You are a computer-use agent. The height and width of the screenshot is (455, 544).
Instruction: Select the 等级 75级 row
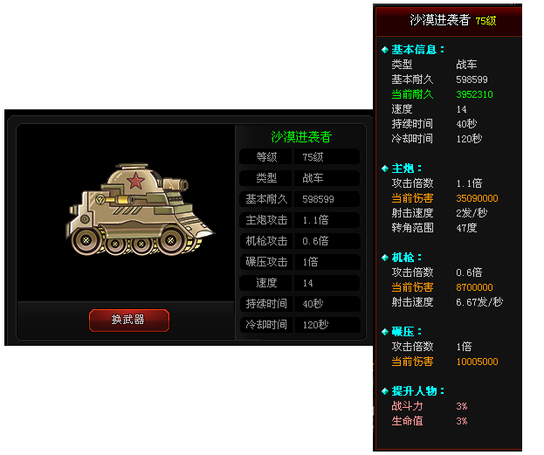(x=300, y=157)
